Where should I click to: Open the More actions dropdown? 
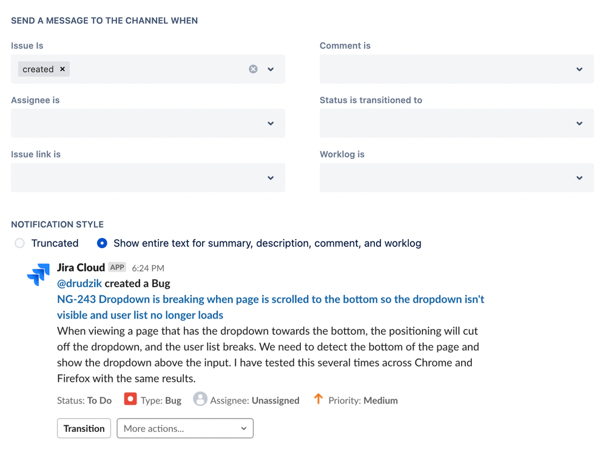pyautogui.click(x=185, y=428)
